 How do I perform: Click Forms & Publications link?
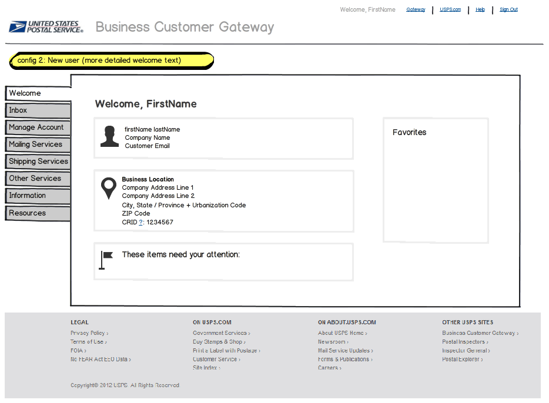(345, 360)
